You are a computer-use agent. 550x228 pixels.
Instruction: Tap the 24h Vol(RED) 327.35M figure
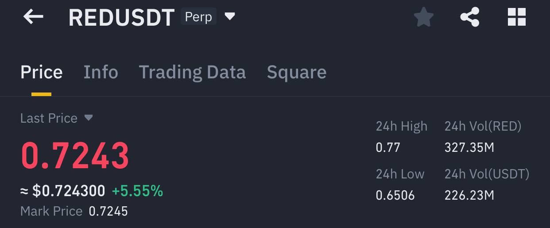click(x=469, y=147)
